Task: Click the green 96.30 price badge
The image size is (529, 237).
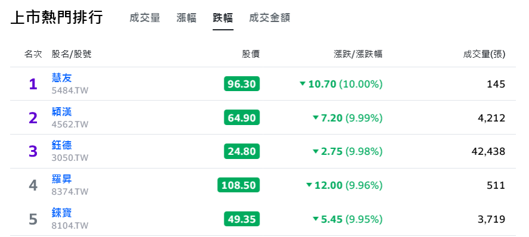Action: coord(242,84)
